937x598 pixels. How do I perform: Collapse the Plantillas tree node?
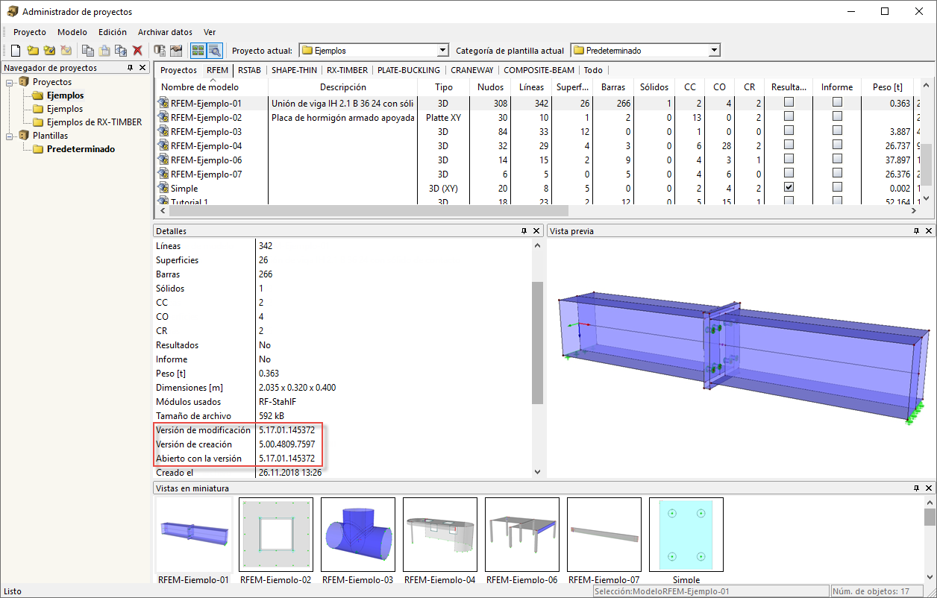click(x=10, y=136)
